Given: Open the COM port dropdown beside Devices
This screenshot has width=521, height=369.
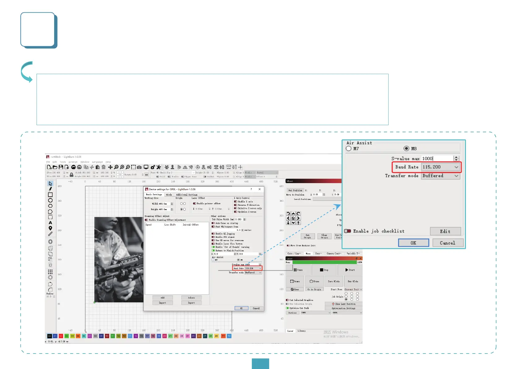Looking at the screenshot, I should point(316,313).
